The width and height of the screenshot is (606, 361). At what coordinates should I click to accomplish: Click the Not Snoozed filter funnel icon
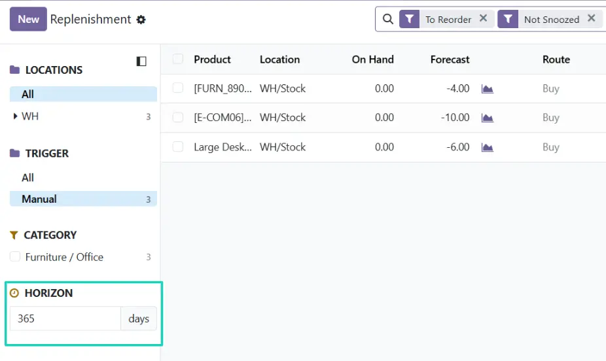click(508, 19)
